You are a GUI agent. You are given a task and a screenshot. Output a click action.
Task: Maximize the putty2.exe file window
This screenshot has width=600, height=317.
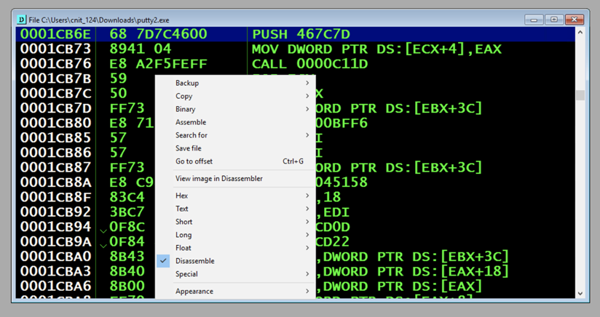(x=553, y=20)
